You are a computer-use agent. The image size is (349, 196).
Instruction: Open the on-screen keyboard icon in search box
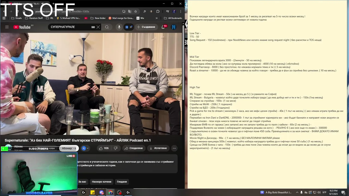(93, 27)
